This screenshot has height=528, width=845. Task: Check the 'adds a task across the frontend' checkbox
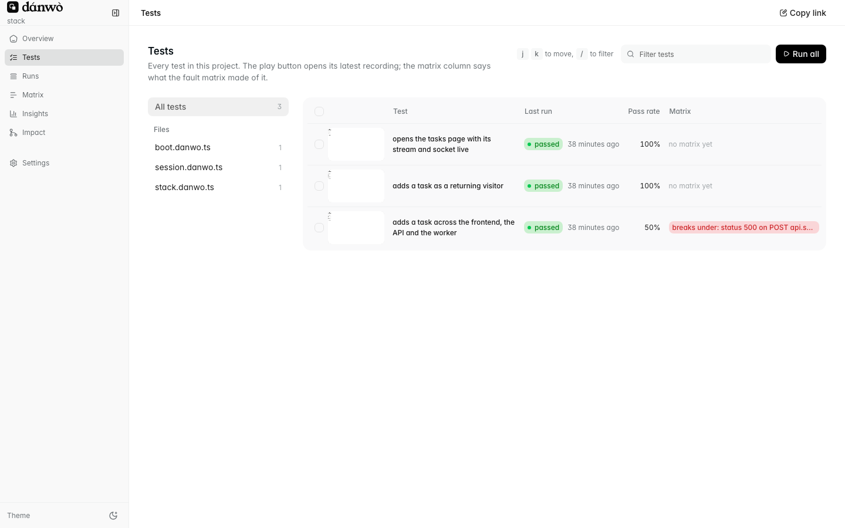pyautogui.click(x=319, y=228)
